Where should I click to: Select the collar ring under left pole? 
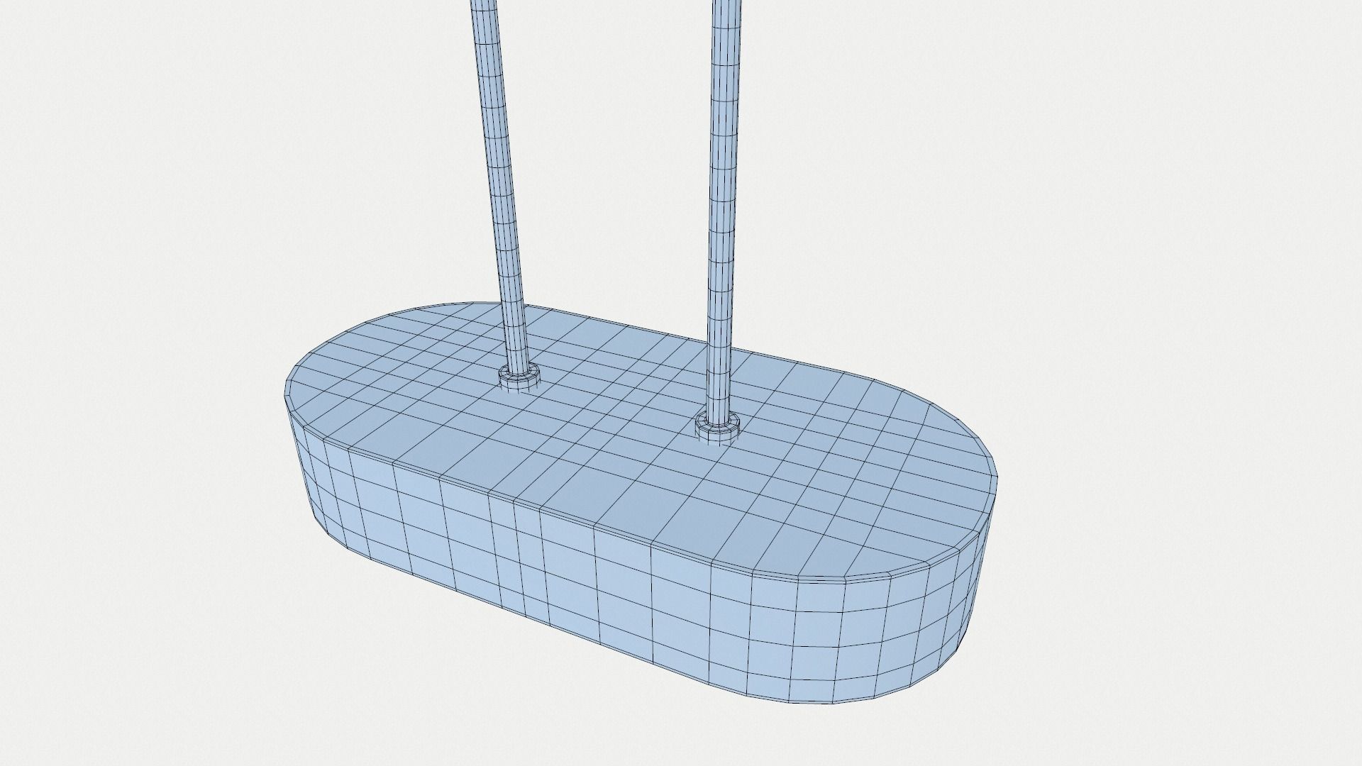(518, 377)
